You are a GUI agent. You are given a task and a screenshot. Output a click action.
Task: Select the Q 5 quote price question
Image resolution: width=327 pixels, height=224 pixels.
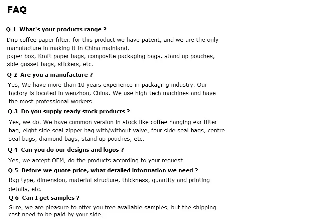103,170
